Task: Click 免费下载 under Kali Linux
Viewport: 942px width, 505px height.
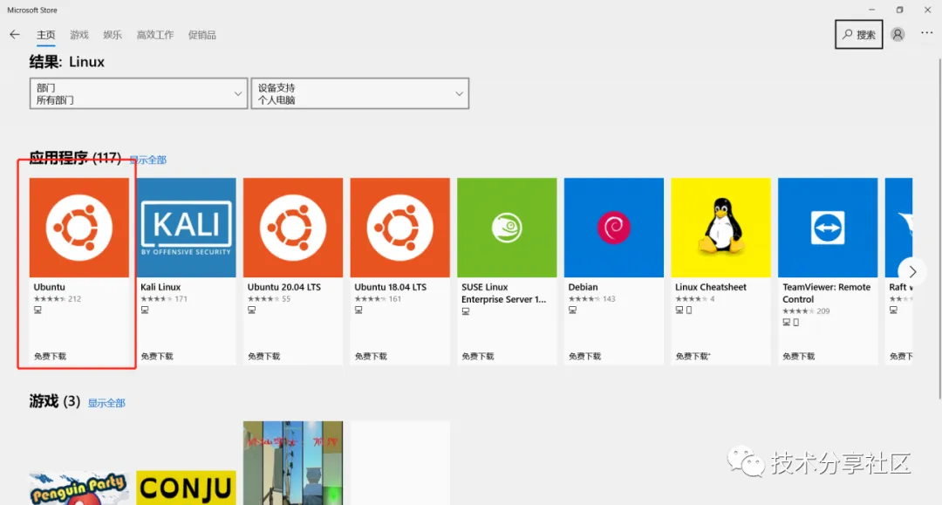Action: (x=157, y=356)
